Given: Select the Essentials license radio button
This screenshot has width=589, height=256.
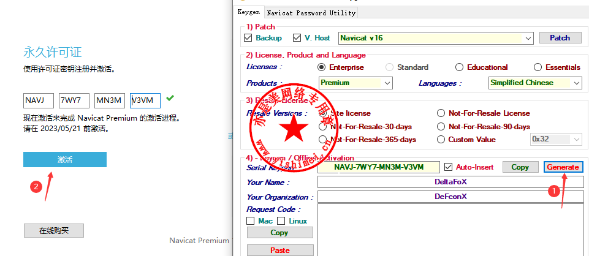Looking at the screenshot, I should [538, 67].
